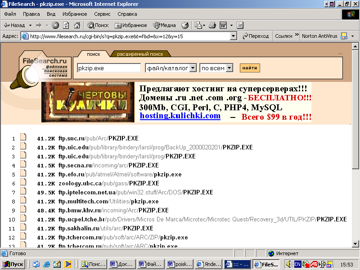360x270 pixels.
Task: Switch to the Док... Word taskbar window
Action: (122, 264)
